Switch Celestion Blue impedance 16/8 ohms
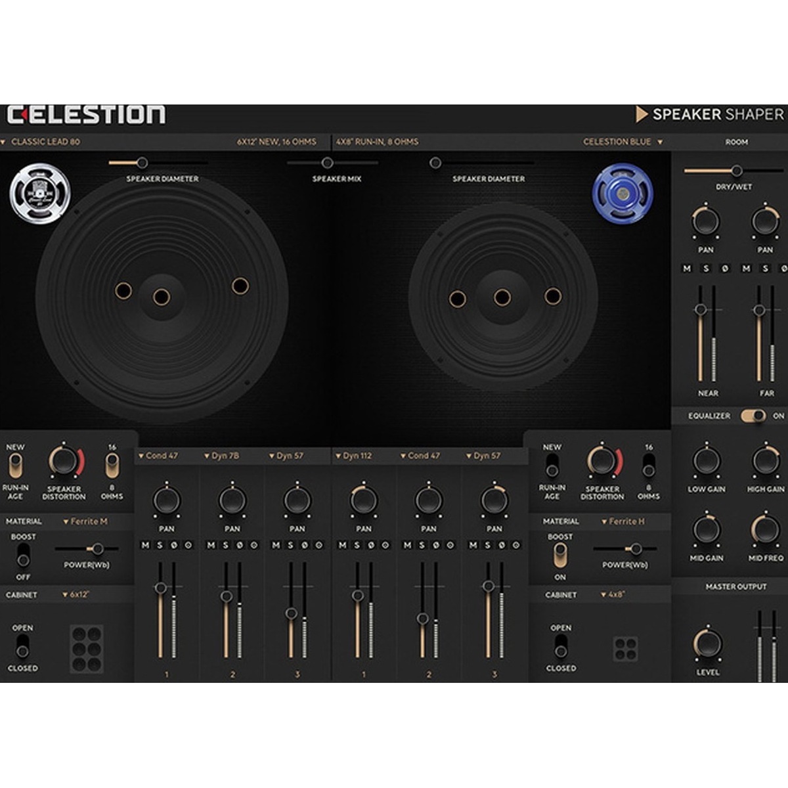Image resolution: width=788 pixels, height=788 pixels. (x=648, y=467)
